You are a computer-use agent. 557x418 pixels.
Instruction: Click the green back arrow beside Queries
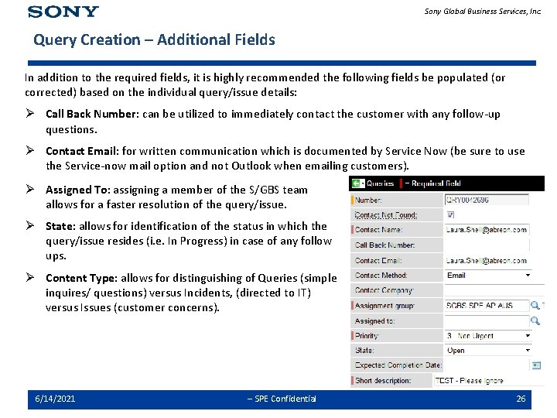(356, 183)
